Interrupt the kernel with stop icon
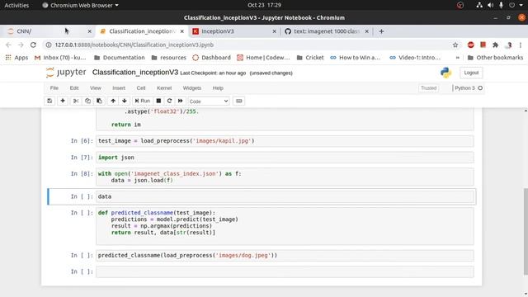This screenshot has height=297, width=528. (158, 101)
